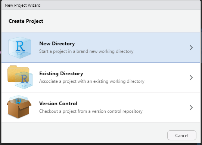This screenshot has width=202, height=145.
Task: Open New Directory via its right chevron
Action: point(191,48)
